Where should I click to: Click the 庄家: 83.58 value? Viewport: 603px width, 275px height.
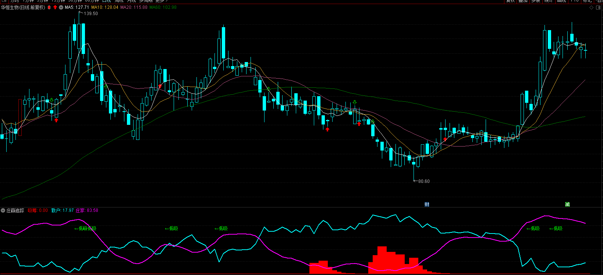coord(87,210)
